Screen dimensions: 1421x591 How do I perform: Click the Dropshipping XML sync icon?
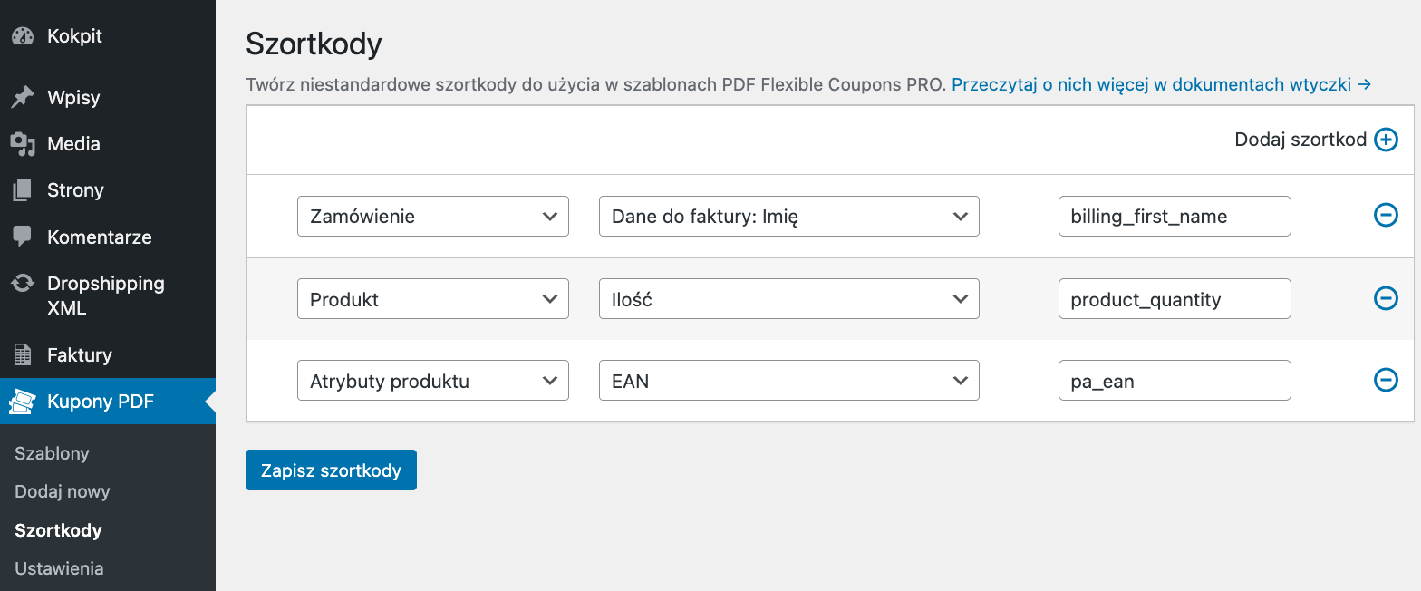23,284
